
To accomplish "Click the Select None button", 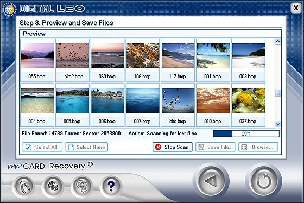I will pos(87,147).
